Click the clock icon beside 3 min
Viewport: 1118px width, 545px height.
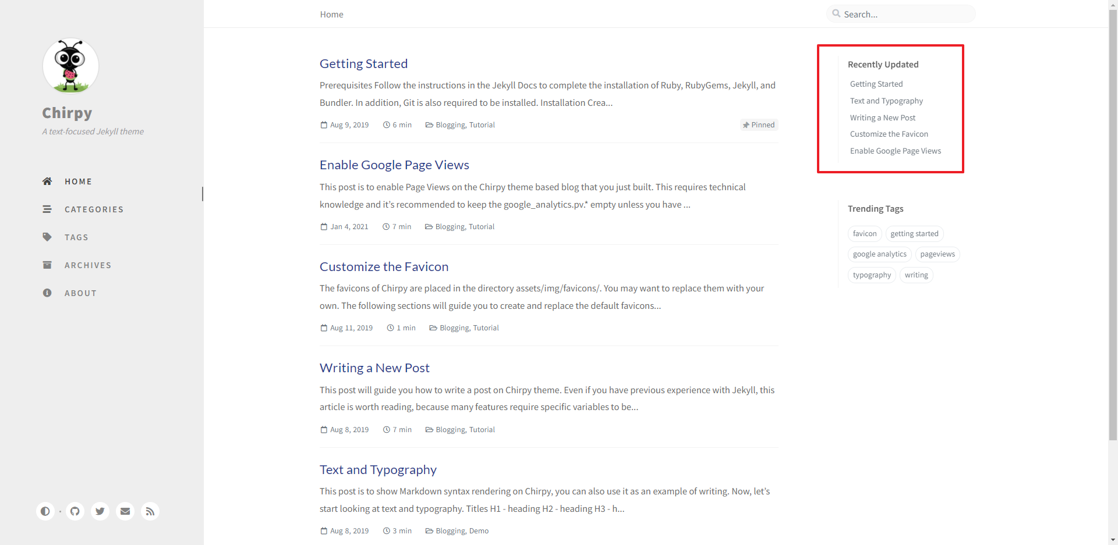(x=386, y=531)
